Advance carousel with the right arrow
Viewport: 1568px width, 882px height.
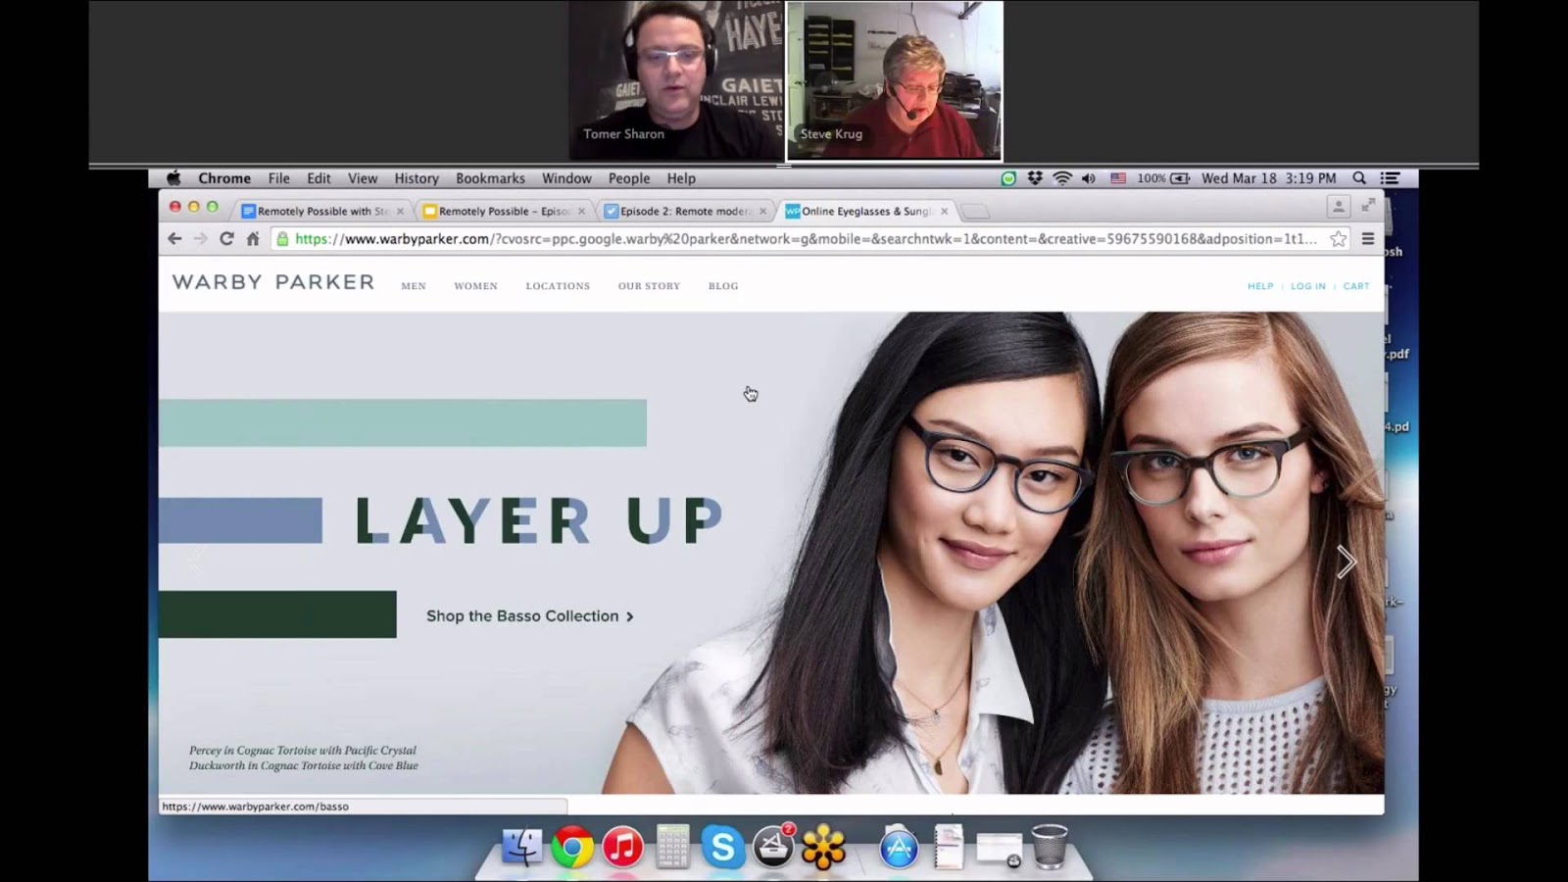point(1347,562)
